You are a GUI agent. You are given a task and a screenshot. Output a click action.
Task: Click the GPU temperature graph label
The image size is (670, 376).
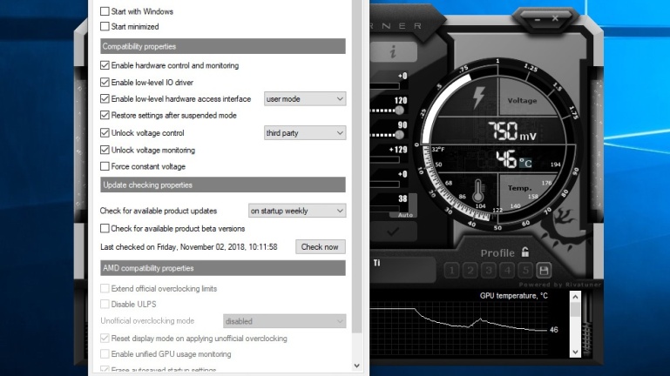[514, 296]
